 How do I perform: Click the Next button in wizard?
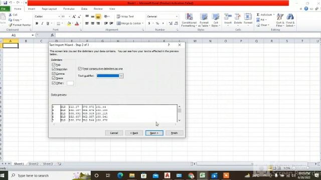(x=154, y=133)
